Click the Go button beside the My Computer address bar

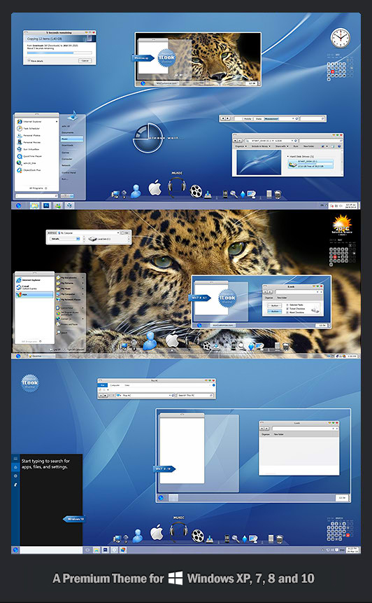tap(126, 233)
